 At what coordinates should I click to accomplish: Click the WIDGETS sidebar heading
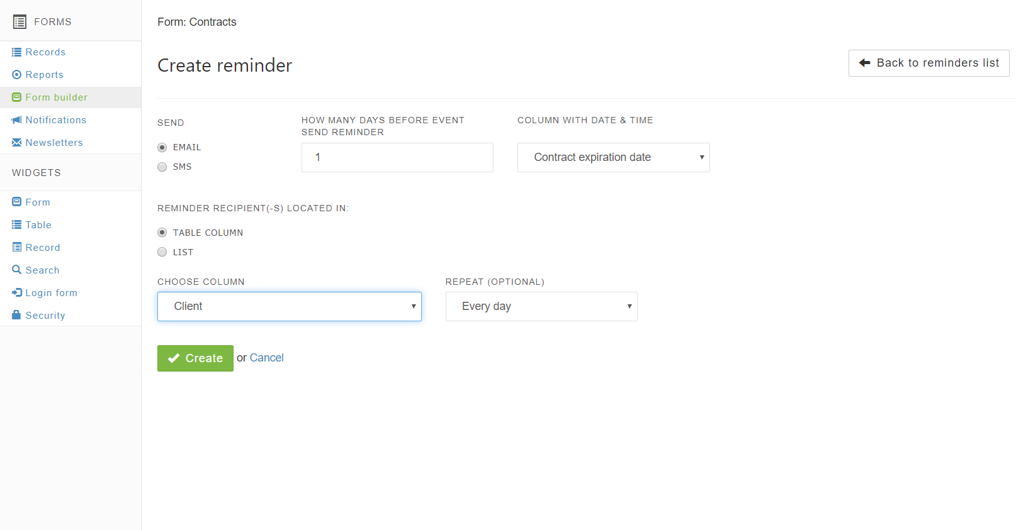tap(37, 173)
